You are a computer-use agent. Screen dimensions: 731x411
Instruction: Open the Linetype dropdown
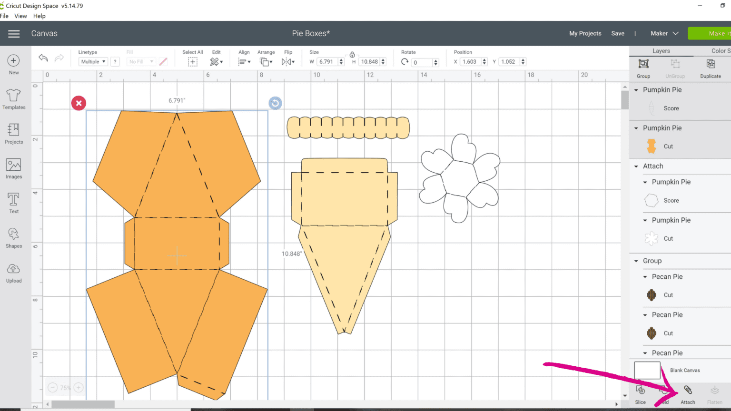pos(93,62)
